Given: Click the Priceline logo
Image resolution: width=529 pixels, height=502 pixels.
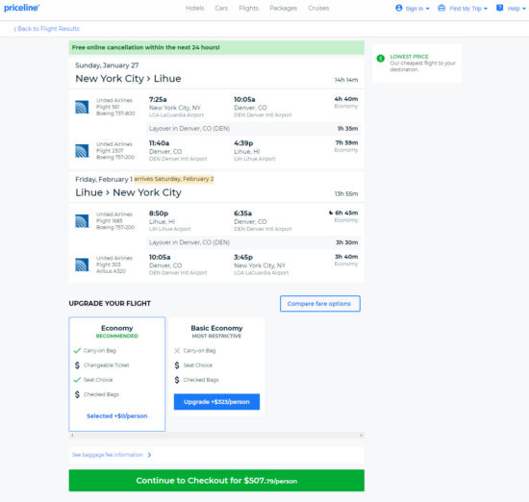Looking at the screenshot, I should [x=21, y=8].
